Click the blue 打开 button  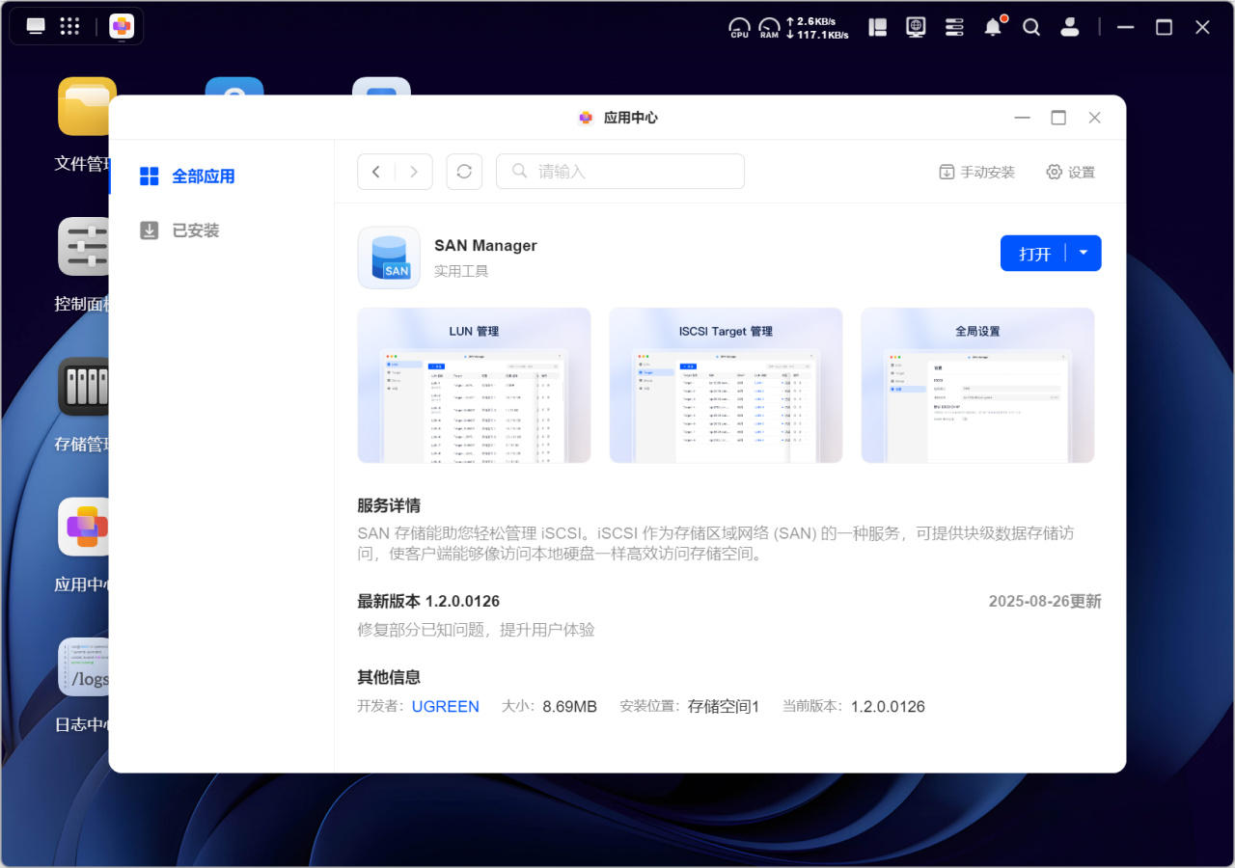(1034, 254)
